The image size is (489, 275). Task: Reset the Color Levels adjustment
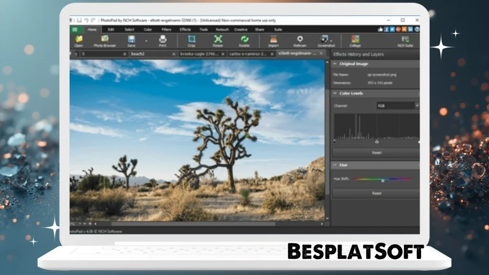pyautogui.click(x=377, y=153)
